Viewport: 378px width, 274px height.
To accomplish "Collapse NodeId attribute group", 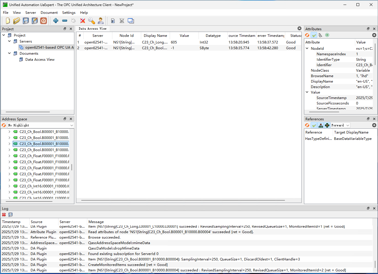I will click(307, 49).
